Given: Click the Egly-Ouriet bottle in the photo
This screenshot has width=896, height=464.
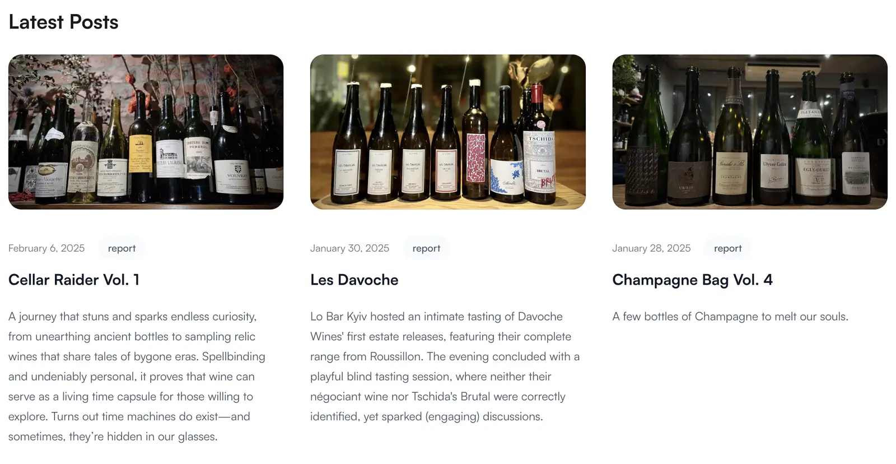Looking at the screenshot, I should click(x=812, y=137).
